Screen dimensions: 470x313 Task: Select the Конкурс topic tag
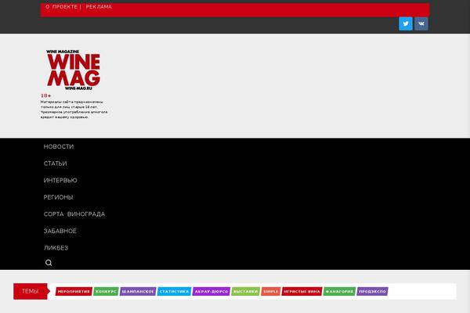(106, 291)
